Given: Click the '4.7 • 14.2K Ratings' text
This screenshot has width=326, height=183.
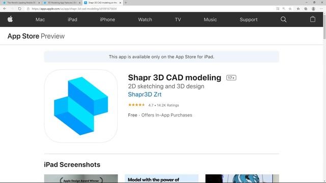Looking at the screenshot, I should (x=164, y=105).
